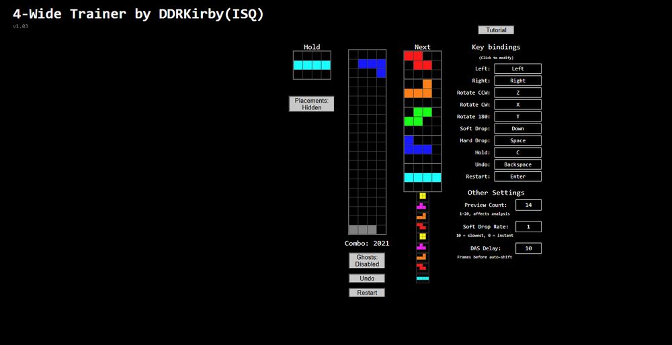Click the 'Combo: 2021' counter

tap(367, 244)
